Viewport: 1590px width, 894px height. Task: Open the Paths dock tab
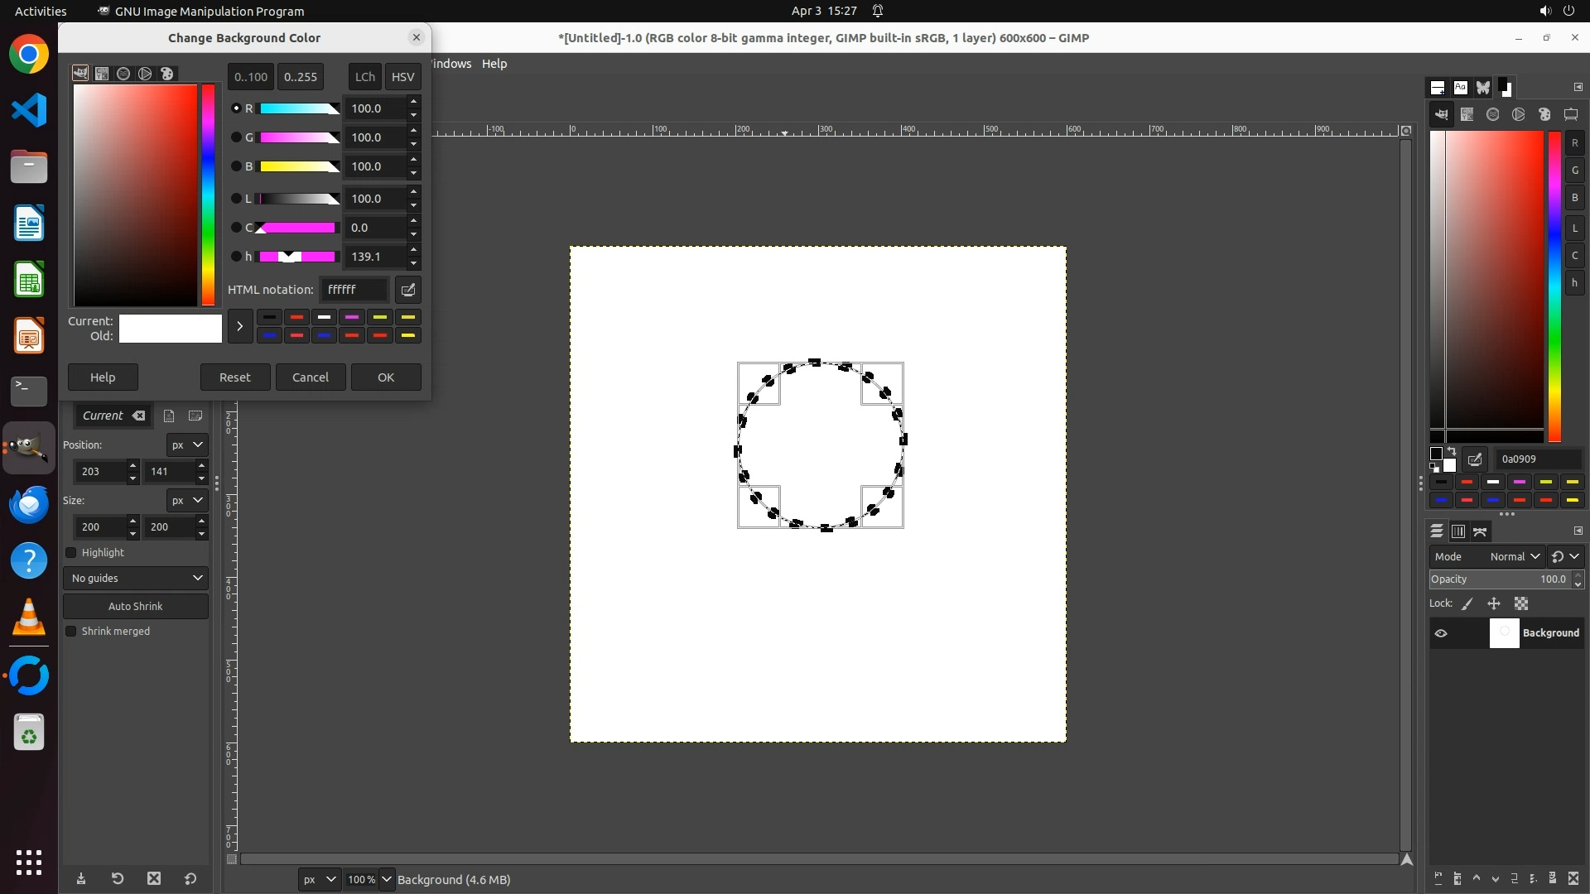pyautogui.click(x=1480, y=531)
